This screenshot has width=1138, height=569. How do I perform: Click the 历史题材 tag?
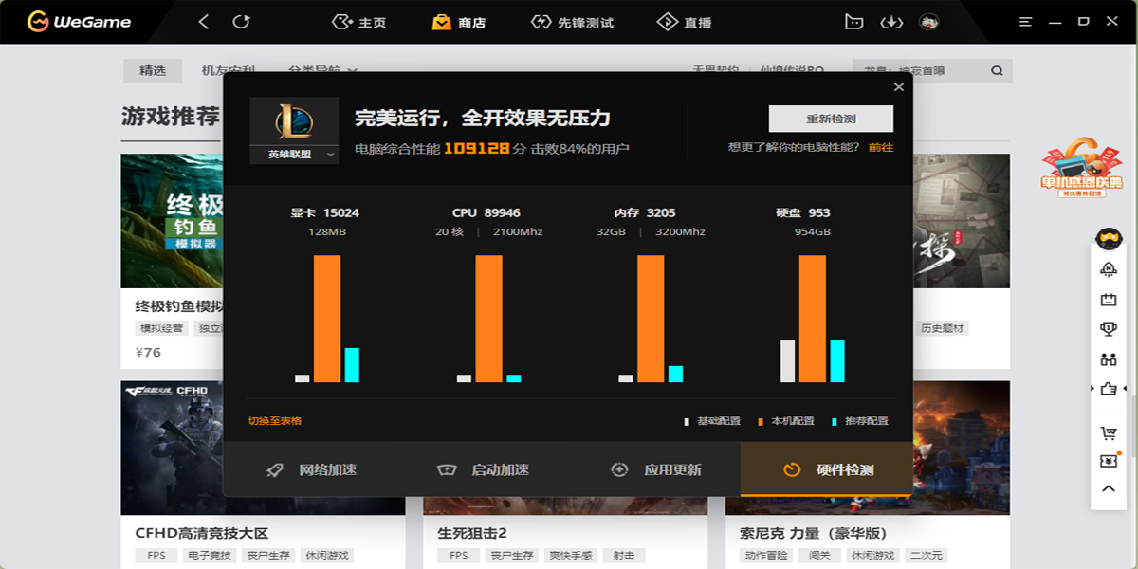pos(943,329)
